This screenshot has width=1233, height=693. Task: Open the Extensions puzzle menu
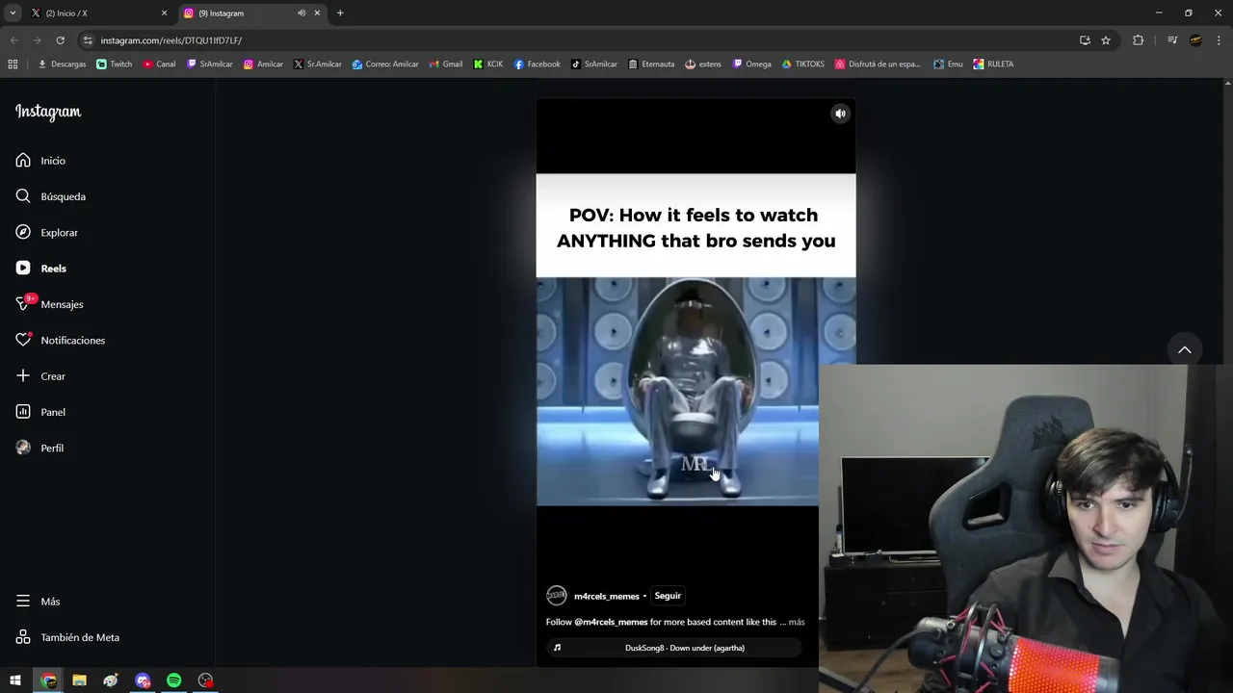pos(1138,40)
